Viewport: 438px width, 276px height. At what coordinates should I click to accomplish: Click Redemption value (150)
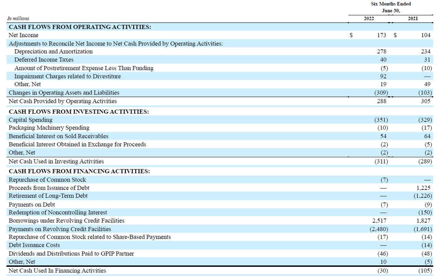pos(425,213)
